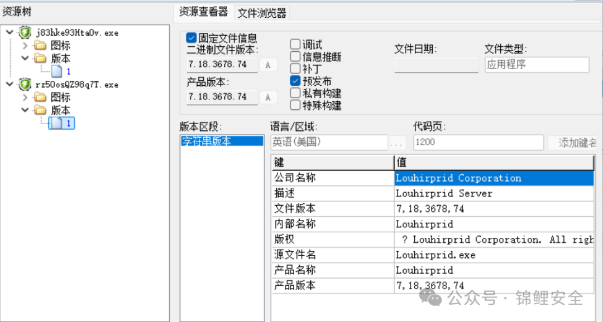The height and width of the screenshot is (322, 603).
Task: Click the 源文件名 key cell
Action: click(333, 255)
